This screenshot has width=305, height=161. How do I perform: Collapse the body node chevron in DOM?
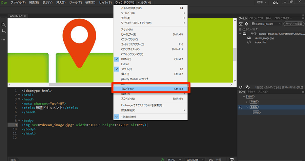(247, 107)
